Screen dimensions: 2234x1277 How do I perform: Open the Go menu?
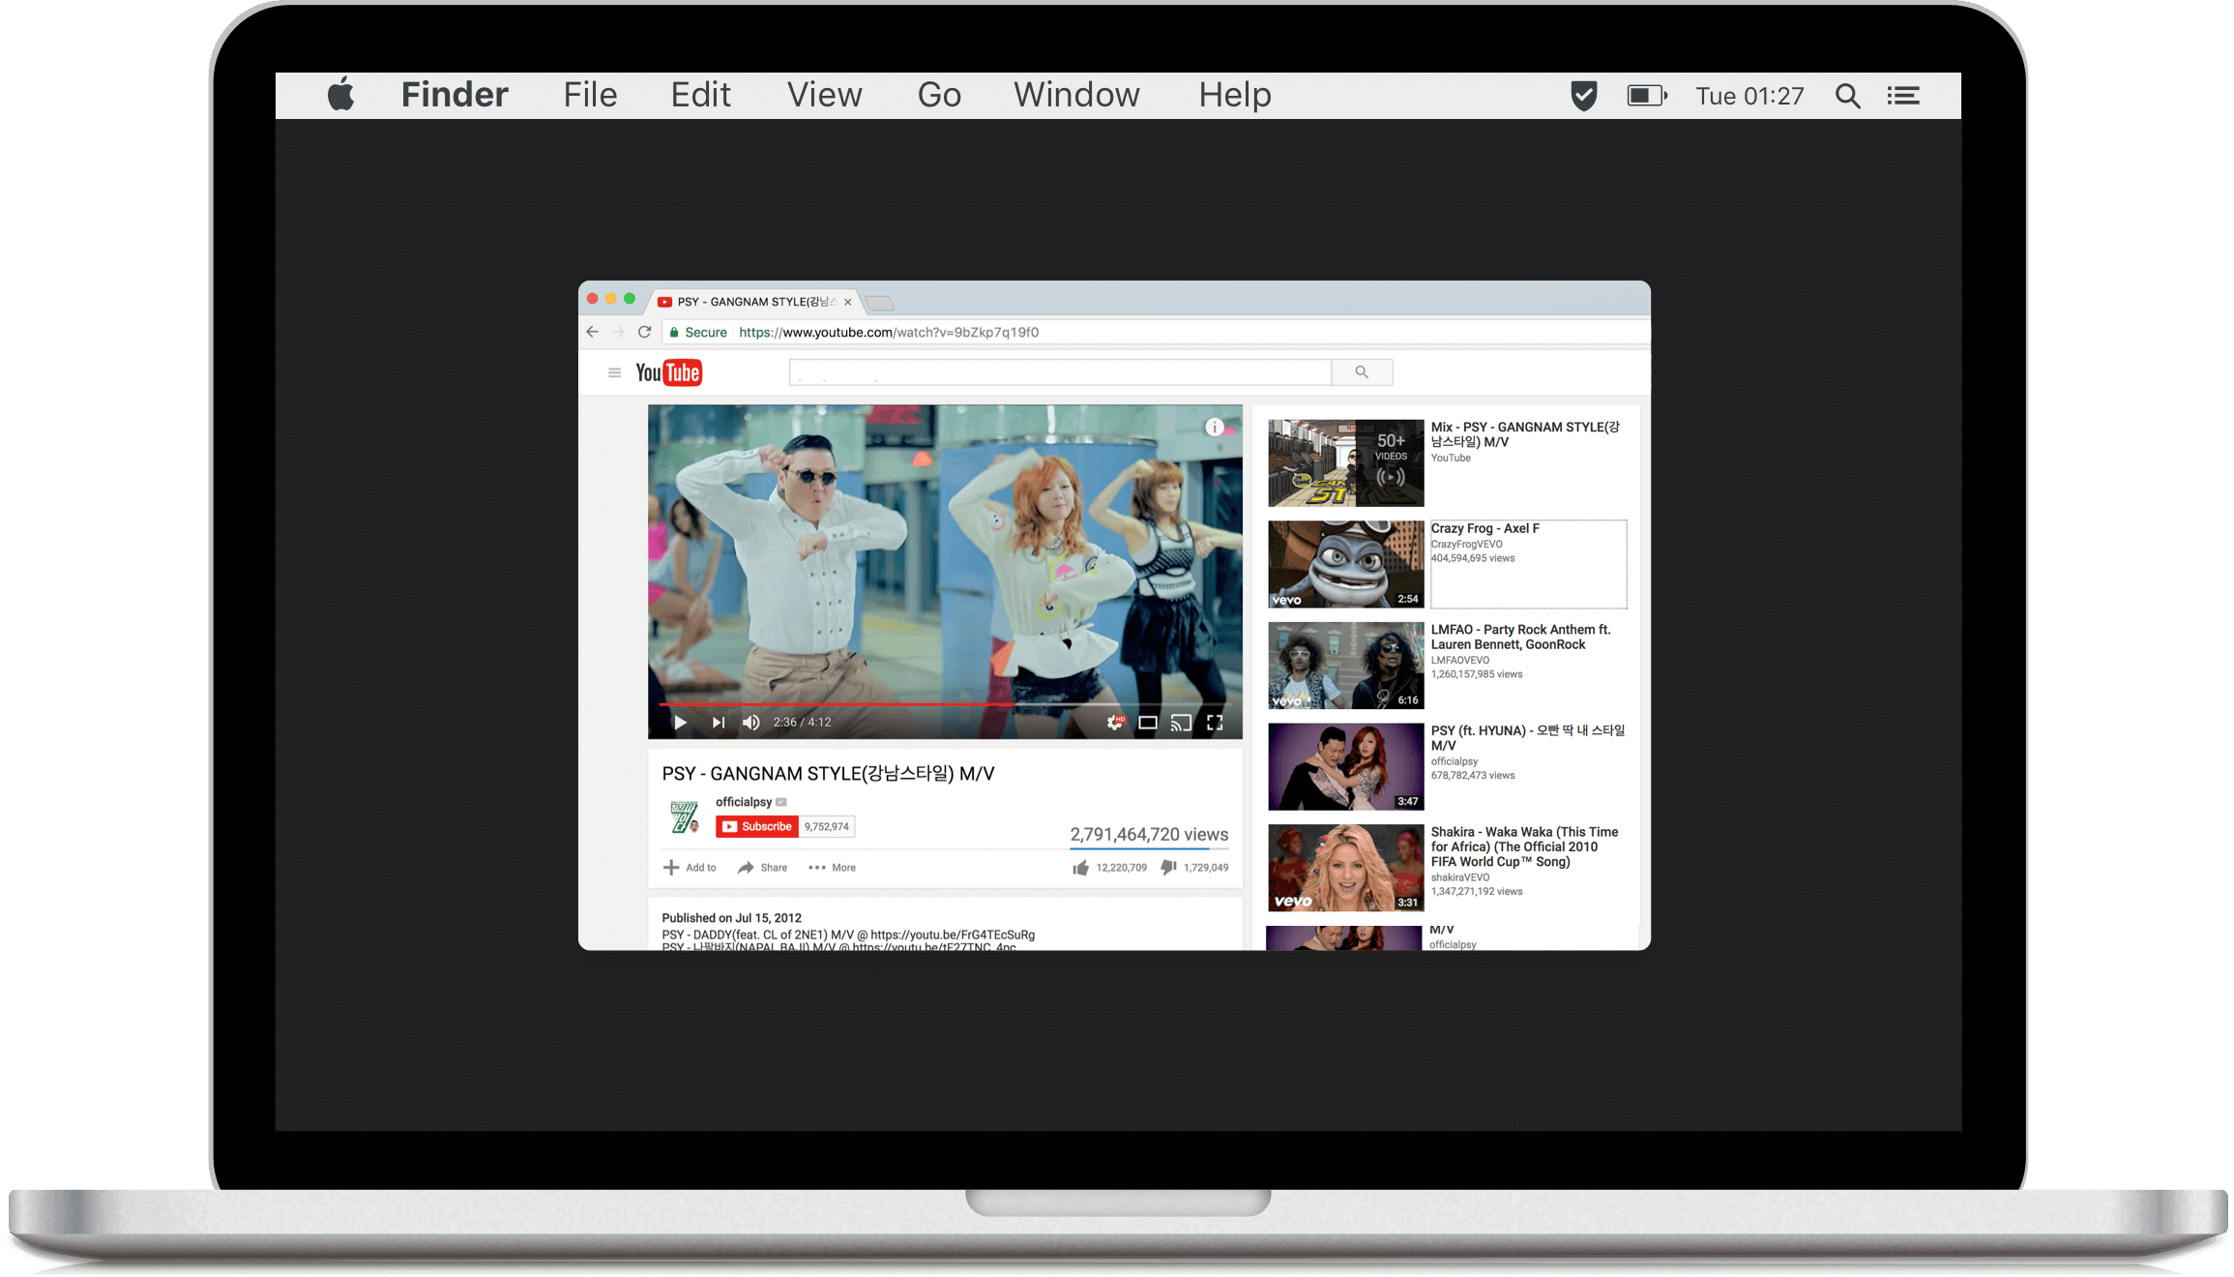click(939, 95)
